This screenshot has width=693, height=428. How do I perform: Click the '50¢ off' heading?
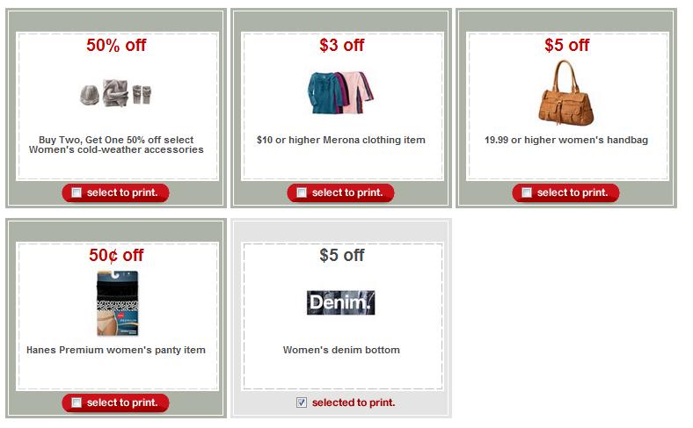[116, 255]
